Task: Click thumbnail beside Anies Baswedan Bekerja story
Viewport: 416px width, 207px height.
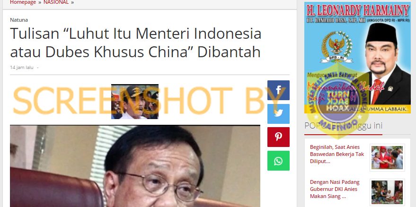Action: point(387,157)
